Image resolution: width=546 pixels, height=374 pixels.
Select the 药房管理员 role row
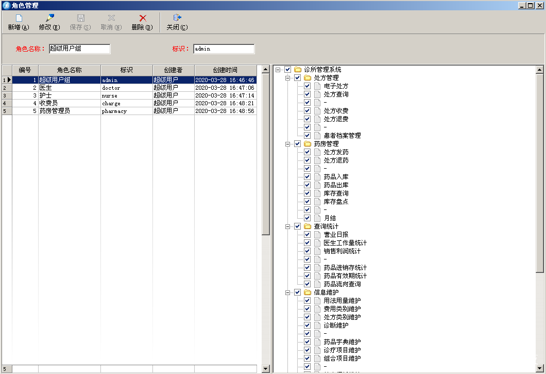(x=69, y=111)
